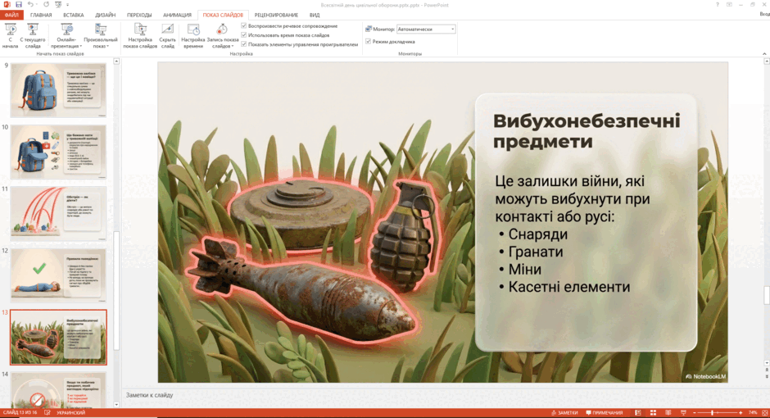The height and width of the screenshot is (418, 770).
Task: Open Произвольный показ dropdown
Action: click(101, 36)
